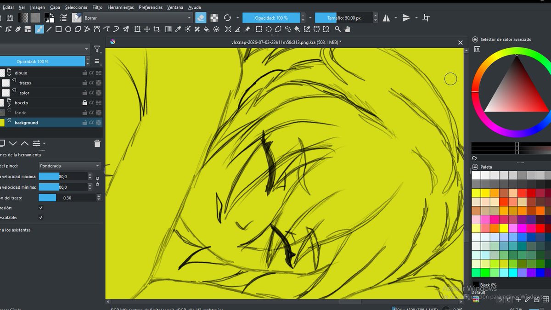
Task: Select the Freehand Brush tool
Action: click(39, 29)
